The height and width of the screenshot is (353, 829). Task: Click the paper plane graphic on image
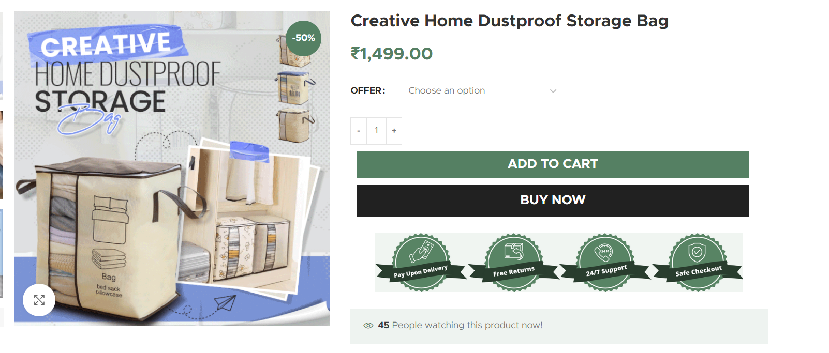(226, 302)
